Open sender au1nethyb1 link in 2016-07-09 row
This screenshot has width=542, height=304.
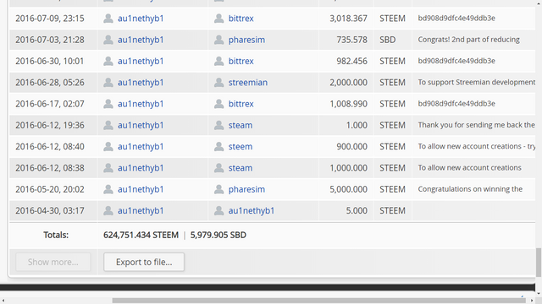point(141,19)
